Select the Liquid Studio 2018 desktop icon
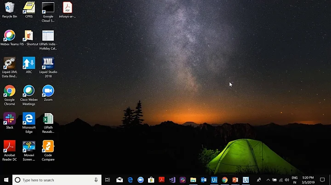Screen dimensions: 331x185 (x=48, y=67)
